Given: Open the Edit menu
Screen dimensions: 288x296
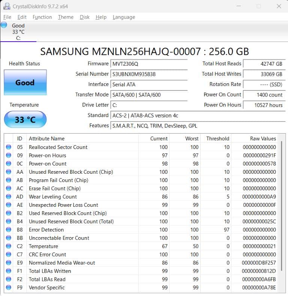Looking at the screenshot, I should [x=22, y=17].
